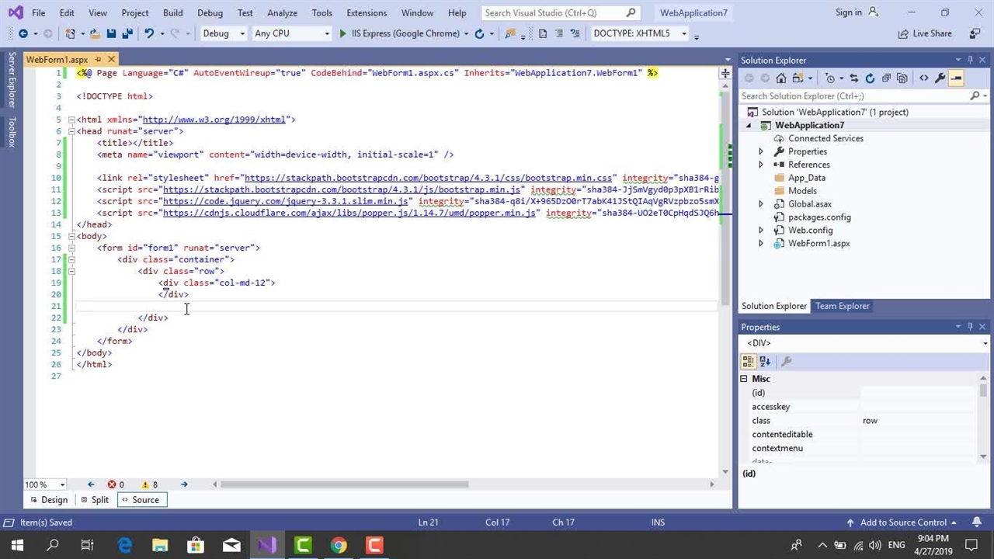Toggle Preview Selected Items in Solution Explorer
This screenshot has width=994, height=559.
(956, 78)
